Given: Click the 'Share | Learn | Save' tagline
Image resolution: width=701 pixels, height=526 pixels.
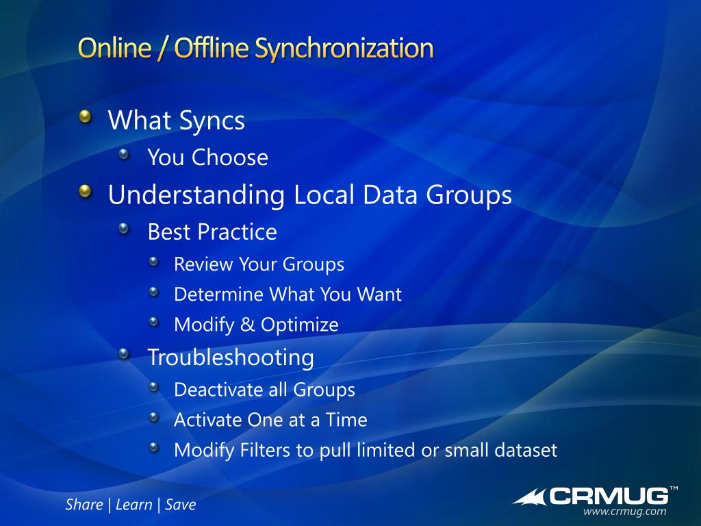Looking at the screenshot, I should click(131, 505).
